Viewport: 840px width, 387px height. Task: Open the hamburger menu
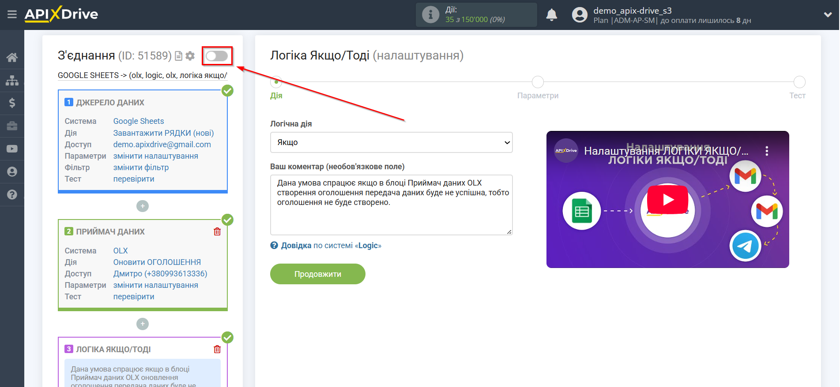click(x=12, y=15)
